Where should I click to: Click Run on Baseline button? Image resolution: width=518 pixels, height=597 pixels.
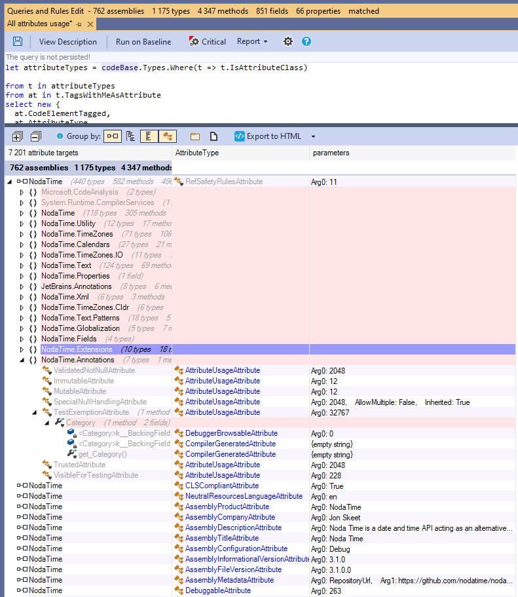(x=143, y=42)
